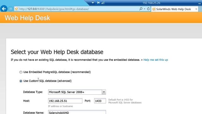The image size is (202, 114).
Task: Click the Database Name input field
Action: (x=77, y=112)
